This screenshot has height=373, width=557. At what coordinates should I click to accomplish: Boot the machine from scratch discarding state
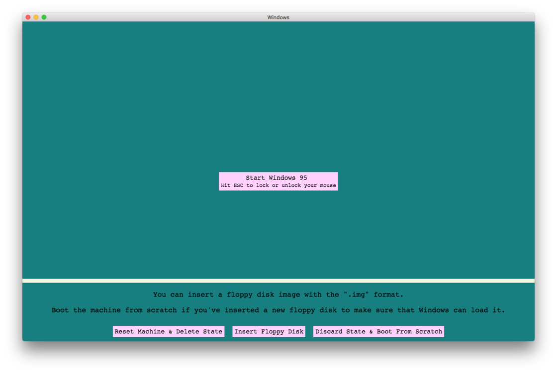click(x=378, y=331)
